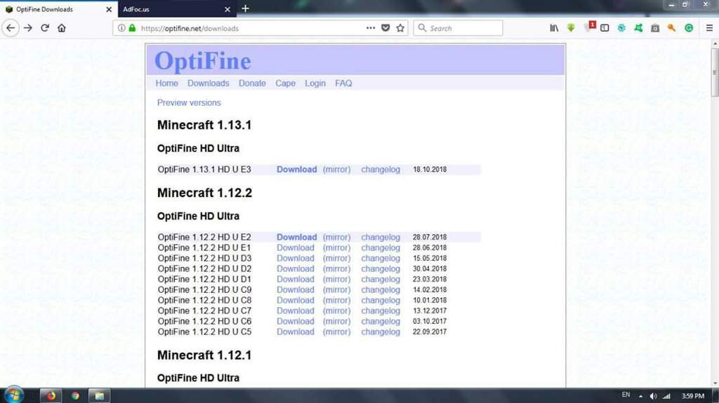Open Chrome from the taskbar

coord(75,396)
